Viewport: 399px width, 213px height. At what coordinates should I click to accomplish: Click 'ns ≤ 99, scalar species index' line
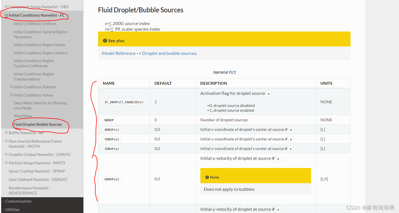(132, 29)
